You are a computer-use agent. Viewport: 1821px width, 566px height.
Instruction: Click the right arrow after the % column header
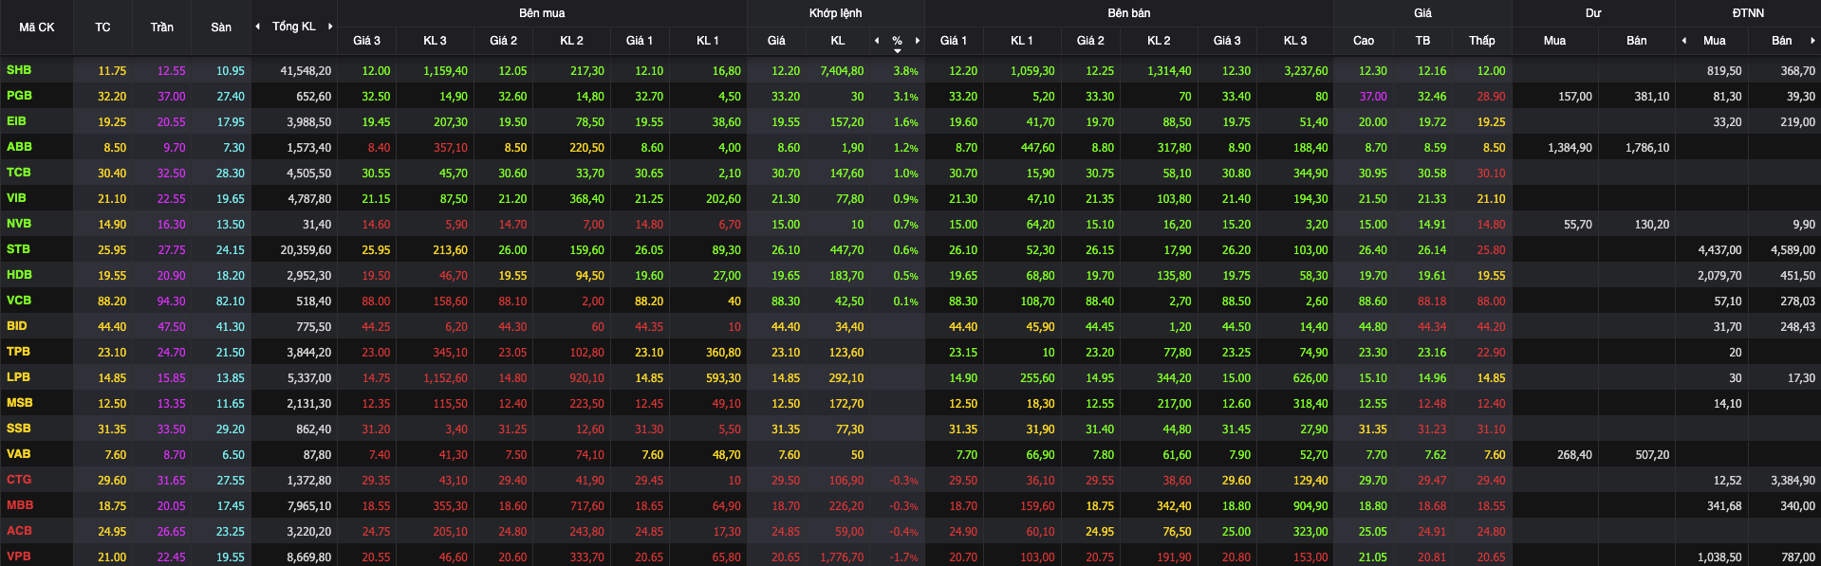coord(918,41)
